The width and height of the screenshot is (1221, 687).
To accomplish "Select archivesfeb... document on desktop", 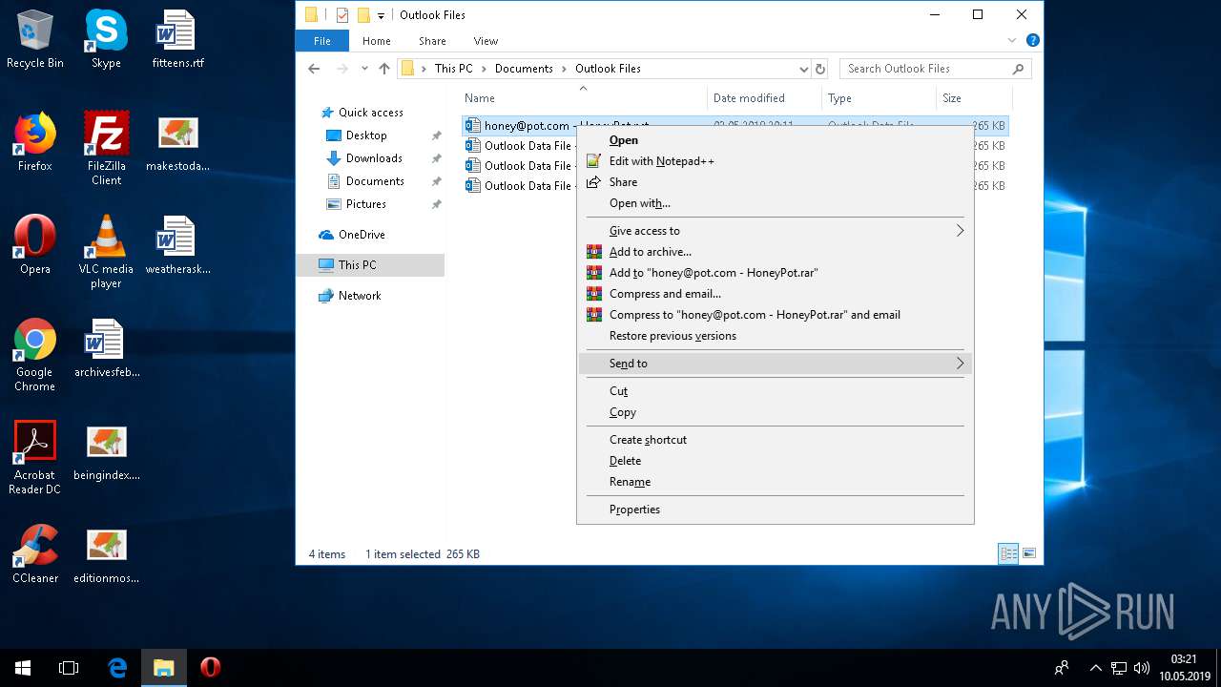I will pyautogui.click(x=106, y=347).
